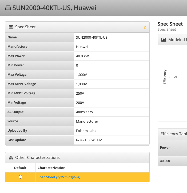Click the Max MPPT Voltage 1,000V value
Viewport: 187px width, 193px height.
(x=81, y=84)
